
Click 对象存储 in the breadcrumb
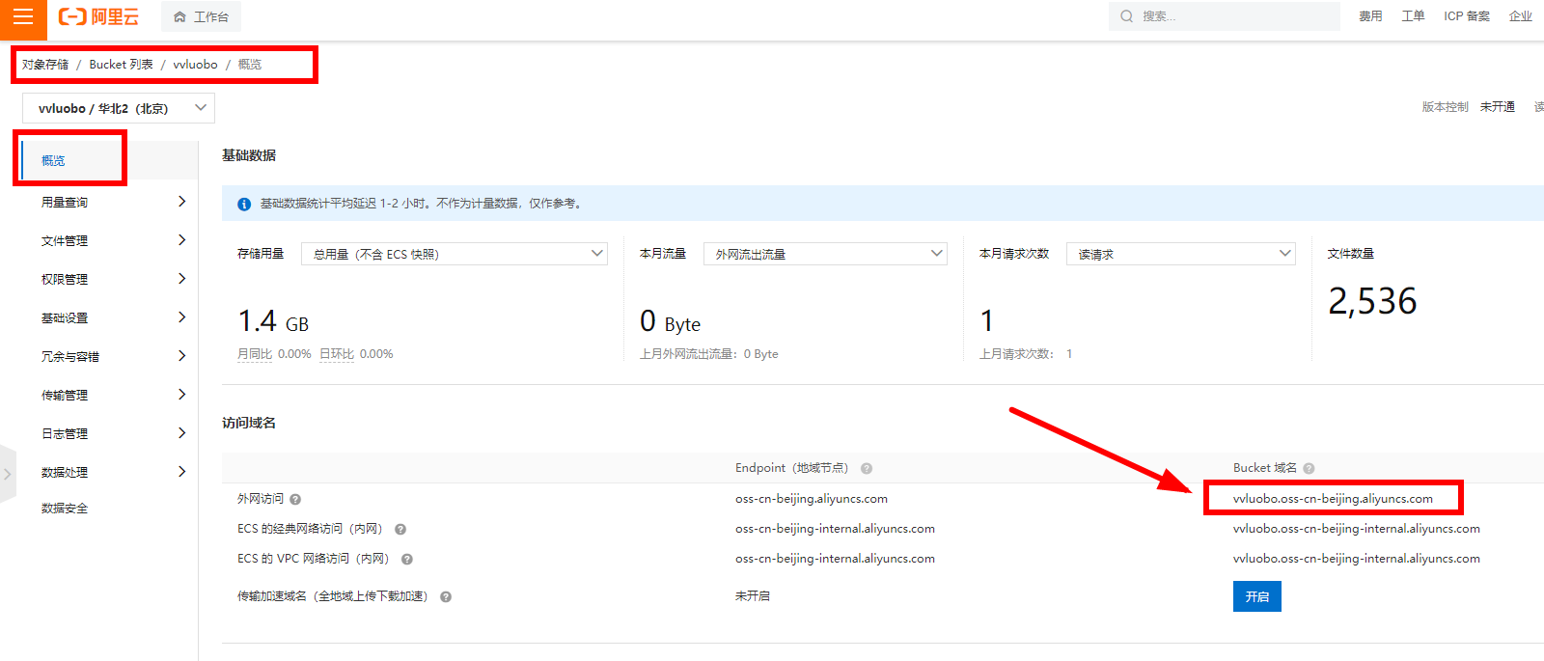45,65
